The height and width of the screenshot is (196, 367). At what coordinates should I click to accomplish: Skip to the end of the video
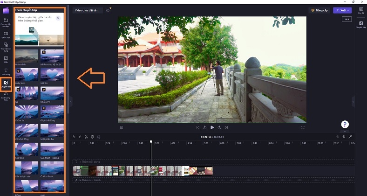point(226,127)
